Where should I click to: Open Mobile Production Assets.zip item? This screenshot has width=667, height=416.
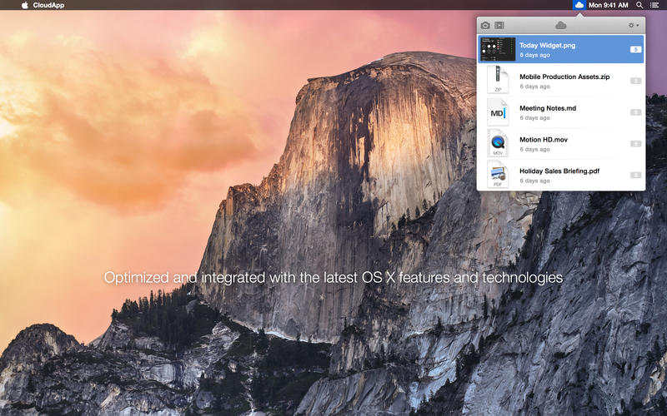pos(564,77)
